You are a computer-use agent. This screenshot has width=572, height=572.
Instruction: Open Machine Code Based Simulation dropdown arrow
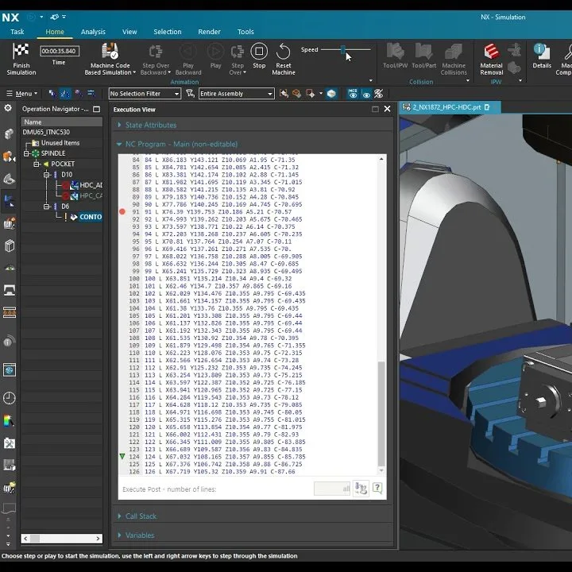[134, 72]
